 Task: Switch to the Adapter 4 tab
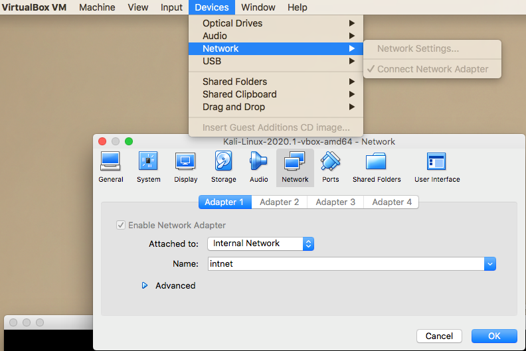tap(391, 202)
